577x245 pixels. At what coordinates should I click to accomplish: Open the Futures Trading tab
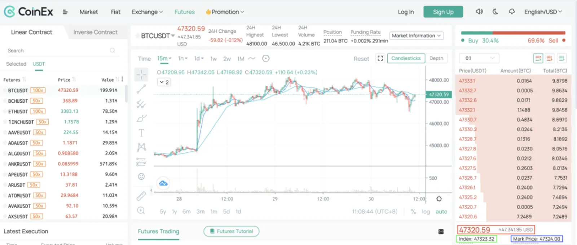158,231
